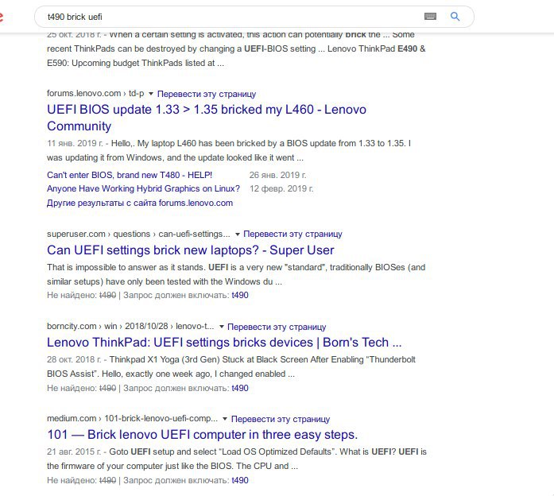554x496 pixels.
Task: Click date text '12 февр. 2019 г.'
Action: coord(281,188)
